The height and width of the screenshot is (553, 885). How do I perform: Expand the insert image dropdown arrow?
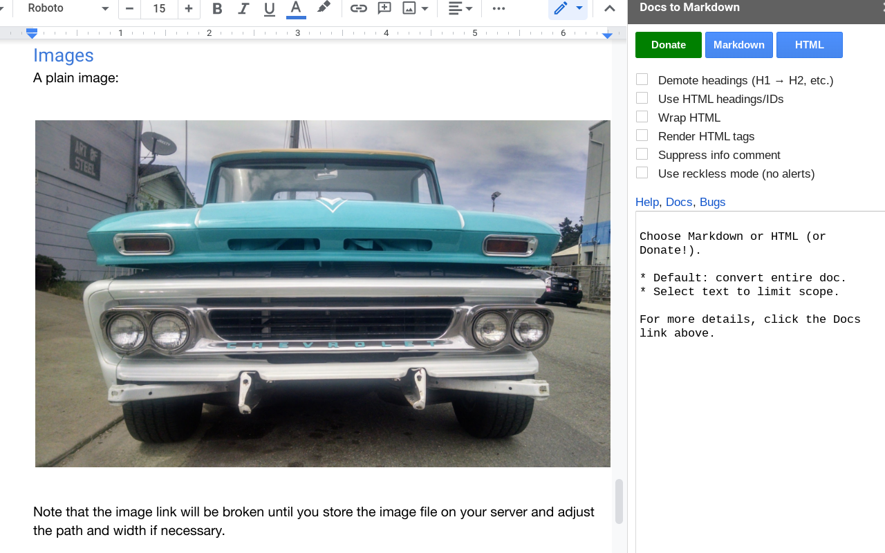coord(425,8)
